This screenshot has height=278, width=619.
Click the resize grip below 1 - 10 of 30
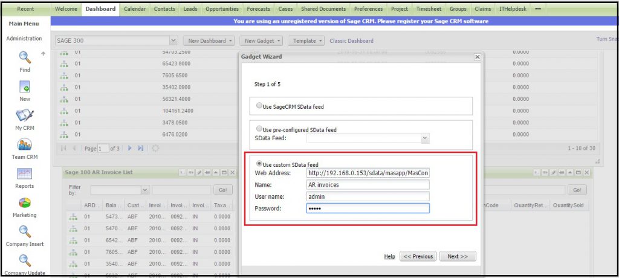[x=597, y=161]
